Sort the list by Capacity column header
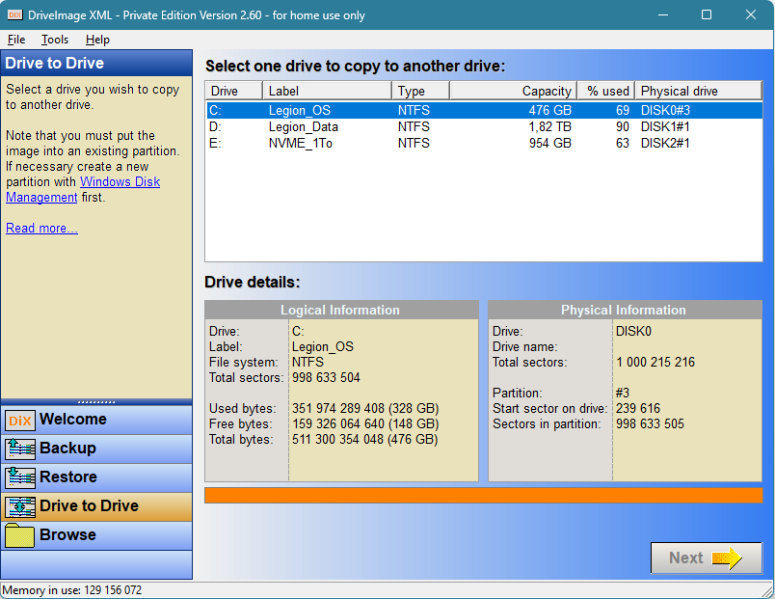The height and width of the screenshot is (599, 775). tap(513, 91)
